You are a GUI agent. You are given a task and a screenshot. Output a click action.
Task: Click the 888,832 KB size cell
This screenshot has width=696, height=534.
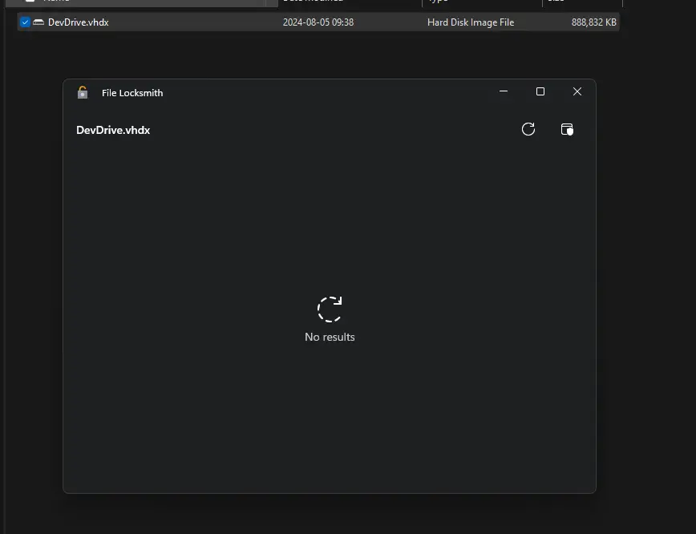click(x=593, y=22)
